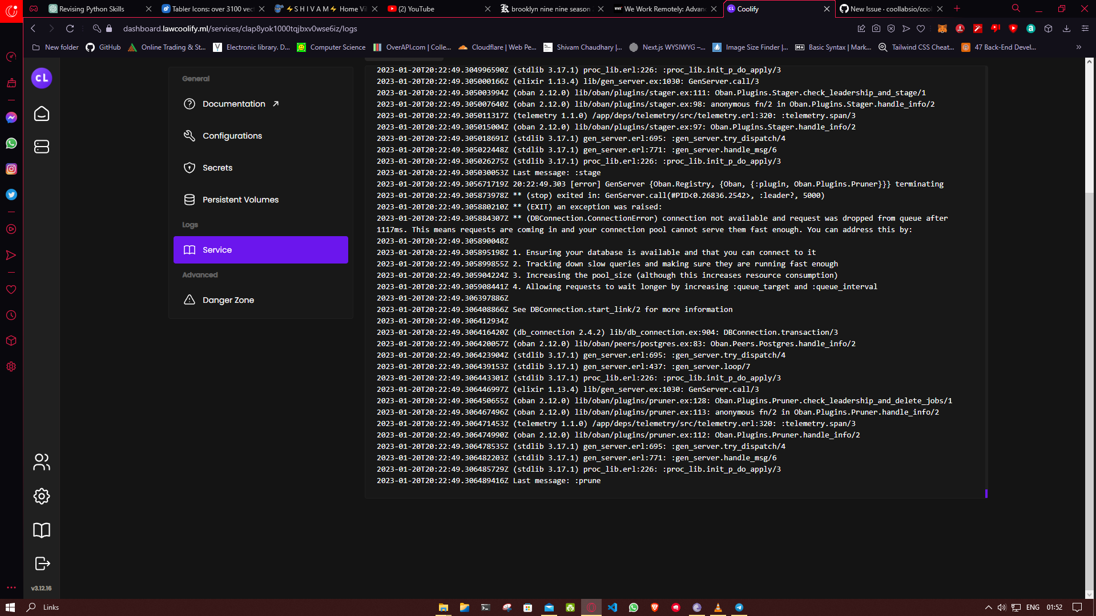
Task: Select the Servers icon in the Coolify sidebar
Action: coord(41,147)
